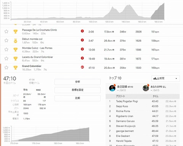183x146 pixels.
Task: Click the 12:08 time in Montée Culoz row
Action: [x=91, y=50]
